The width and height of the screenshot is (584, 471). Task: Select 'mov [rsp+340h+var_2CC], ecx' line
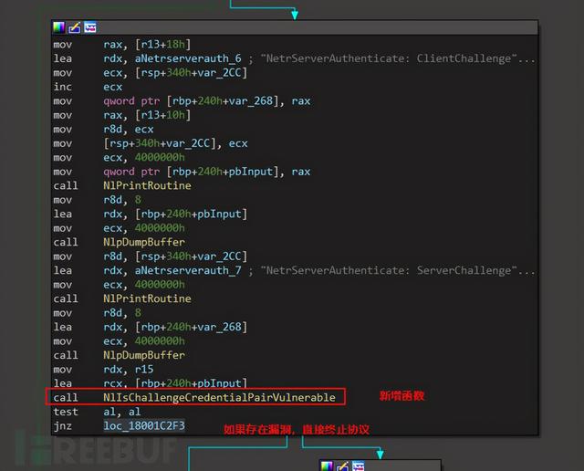coord(150,143)
